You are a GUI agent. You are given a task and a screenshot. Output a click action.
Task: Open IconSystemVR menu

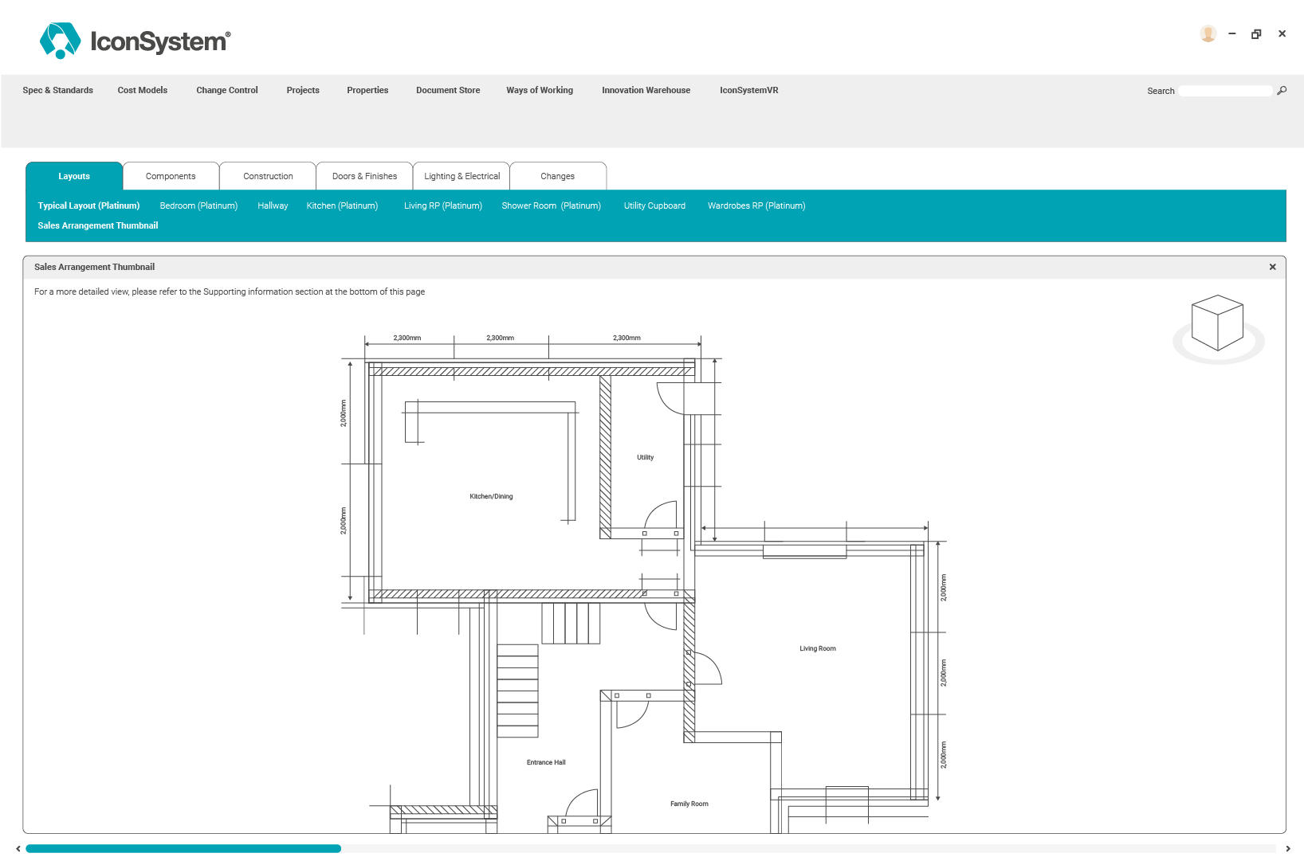point(749,90)
